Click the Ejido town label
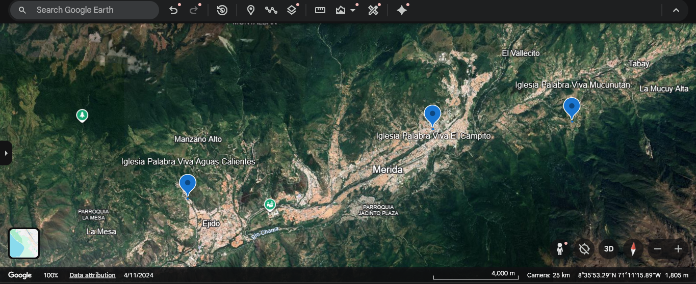Screen dimensions: 696x284 (211, 223)
